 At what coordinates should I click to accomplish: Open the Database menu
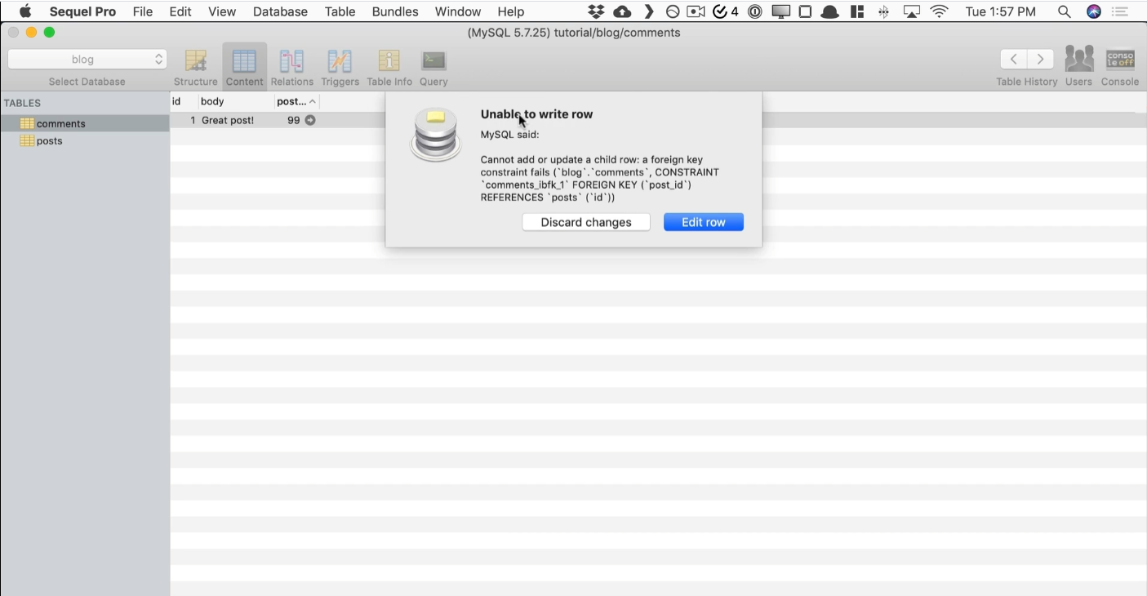(x=280, y=11)
